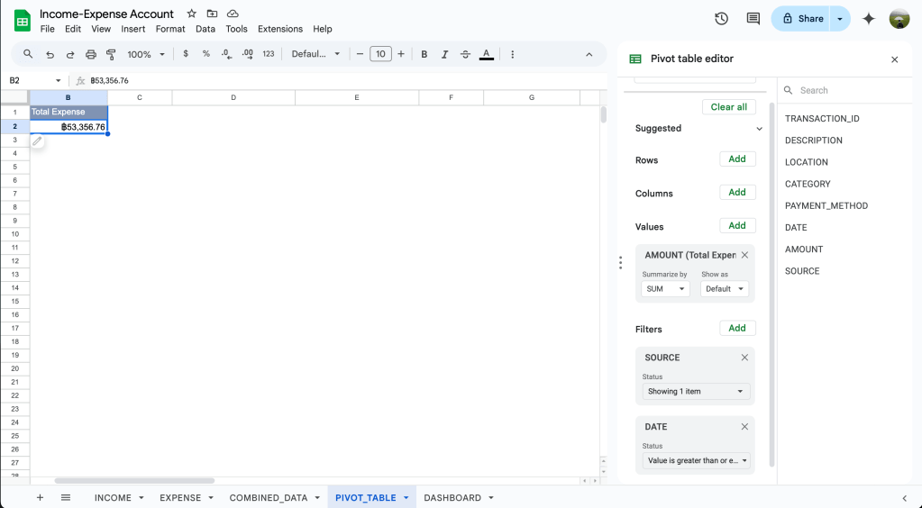Open the Summarize by SUM dropdown
The image size is (922, 508).
click(665, 289)
